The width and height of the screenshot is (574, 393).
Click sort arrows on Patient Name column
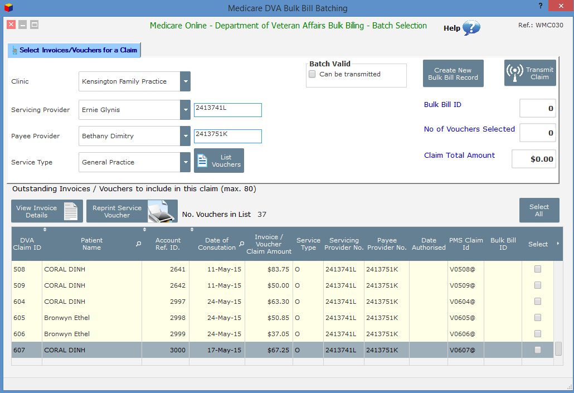(144, 230)
